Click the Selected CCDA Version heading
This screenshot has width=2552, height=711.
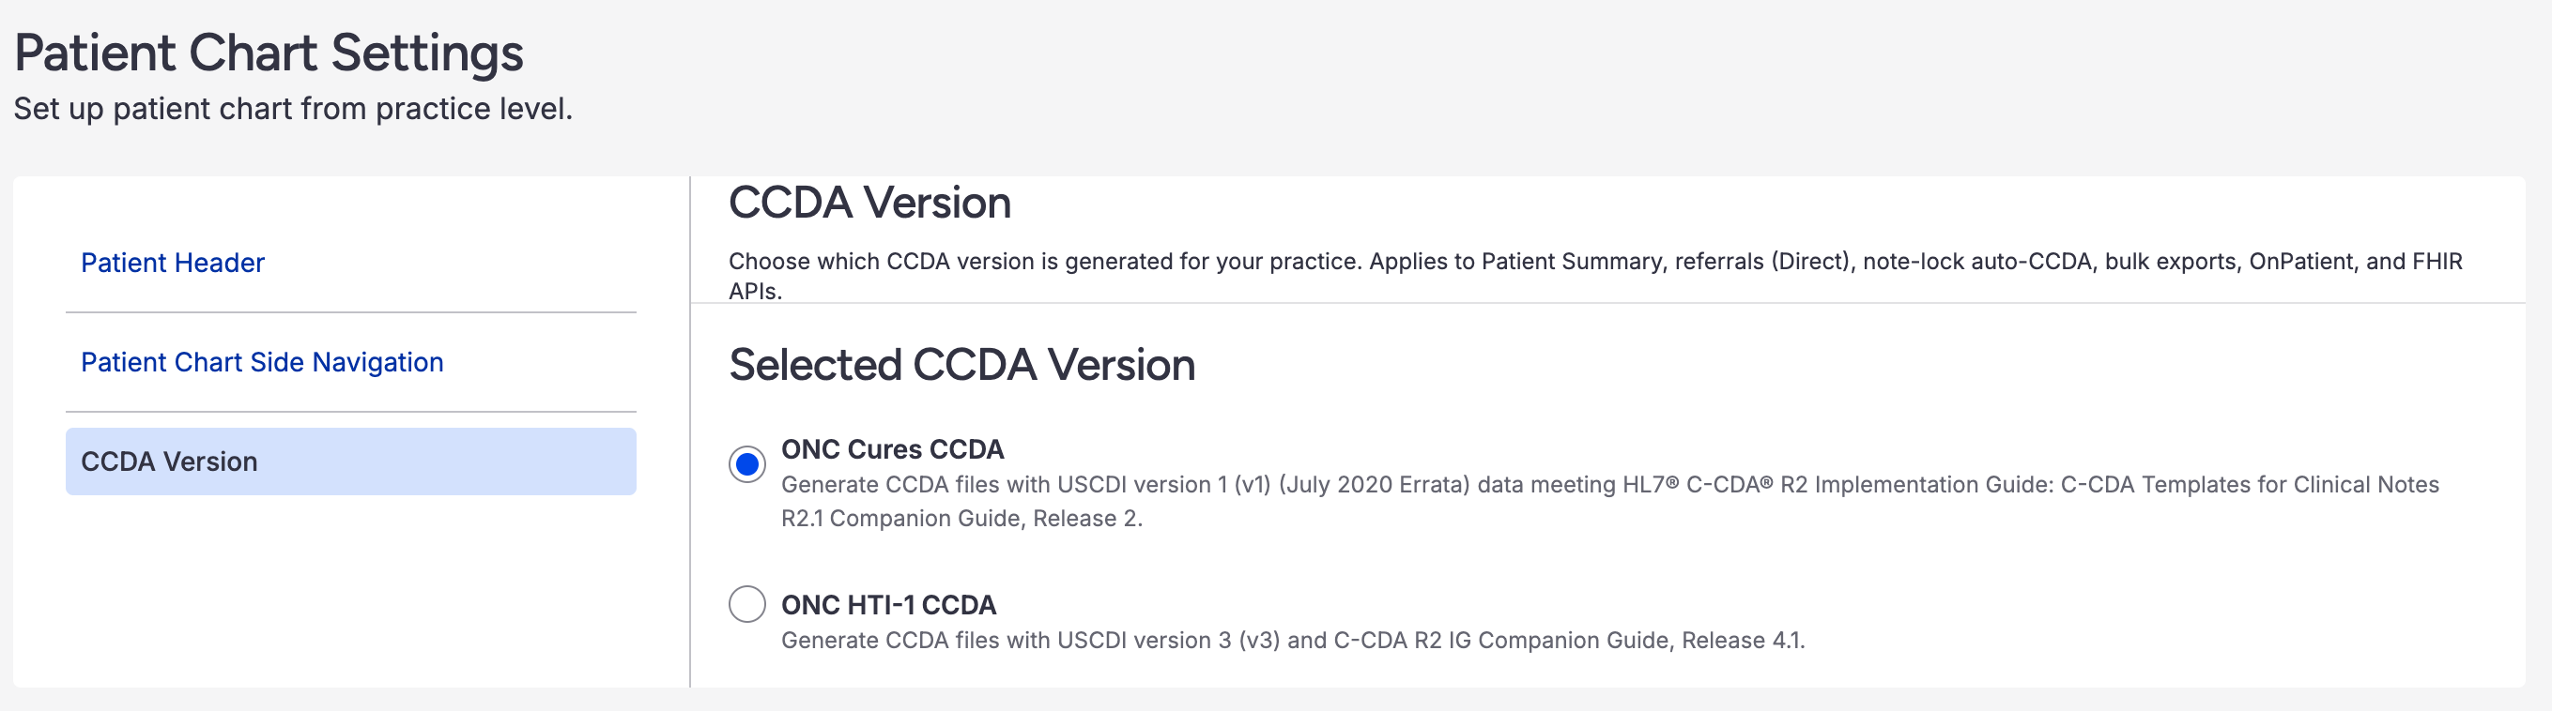pos(961,366)
